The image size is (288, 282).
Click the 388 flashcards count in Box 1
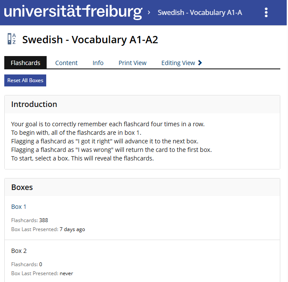(43, 220)
